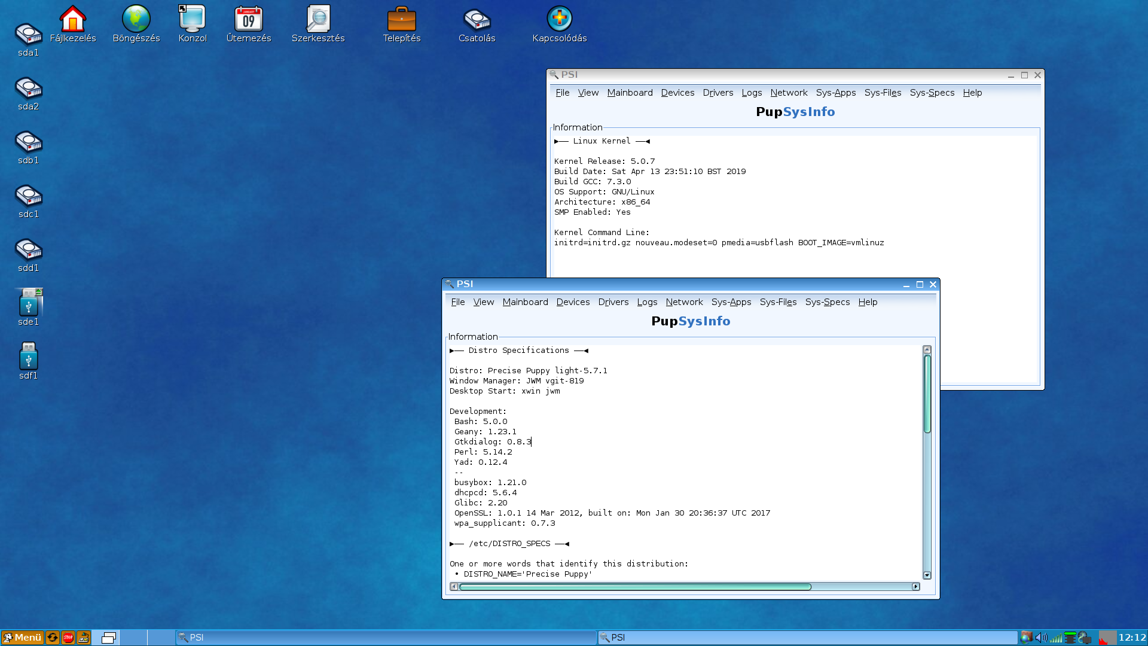Screen dimensions: 1148x646
Task: Open Drivers menu in front PSI window
Action: coord(613,302)
